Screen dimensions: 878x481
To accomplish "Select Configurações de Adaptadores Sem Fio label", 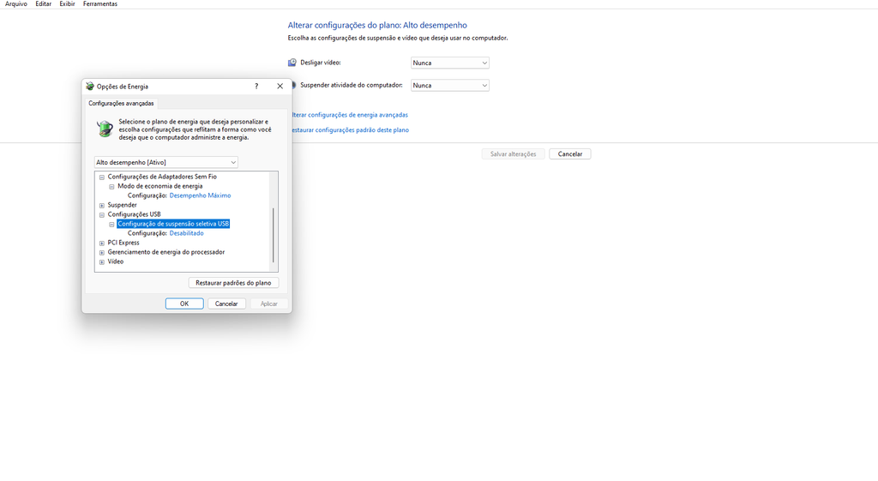I will [162, 177].
